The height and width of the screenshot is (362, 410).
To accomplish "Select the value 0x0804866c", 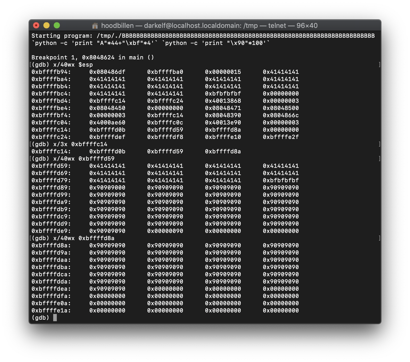I will pyautogui.click(x=281, y=115).
